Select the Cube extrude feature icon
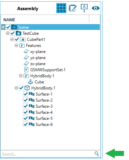Image resolution: width=129 pixels, height=160 pixels. pyautogui.click(x=30, y=82)
